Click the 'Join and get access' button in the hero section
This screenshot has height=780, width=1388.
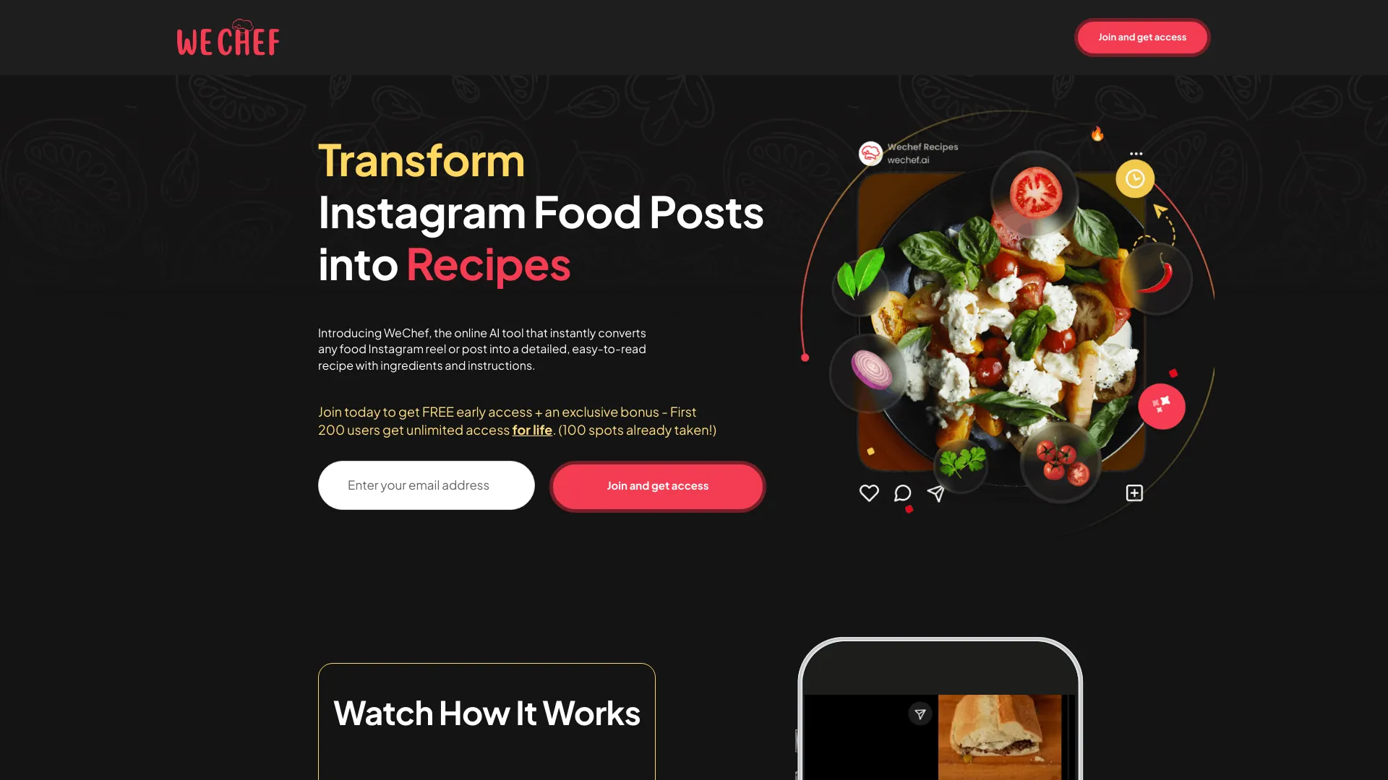coord(658,485)
